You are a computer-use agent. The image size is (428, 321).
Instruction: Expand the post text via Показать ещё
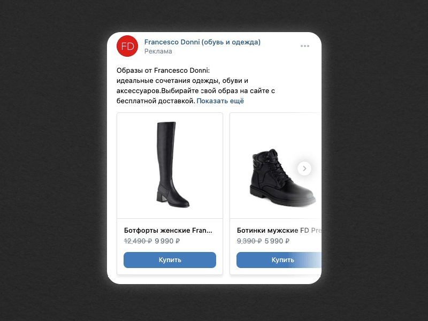tap(220, 101)
